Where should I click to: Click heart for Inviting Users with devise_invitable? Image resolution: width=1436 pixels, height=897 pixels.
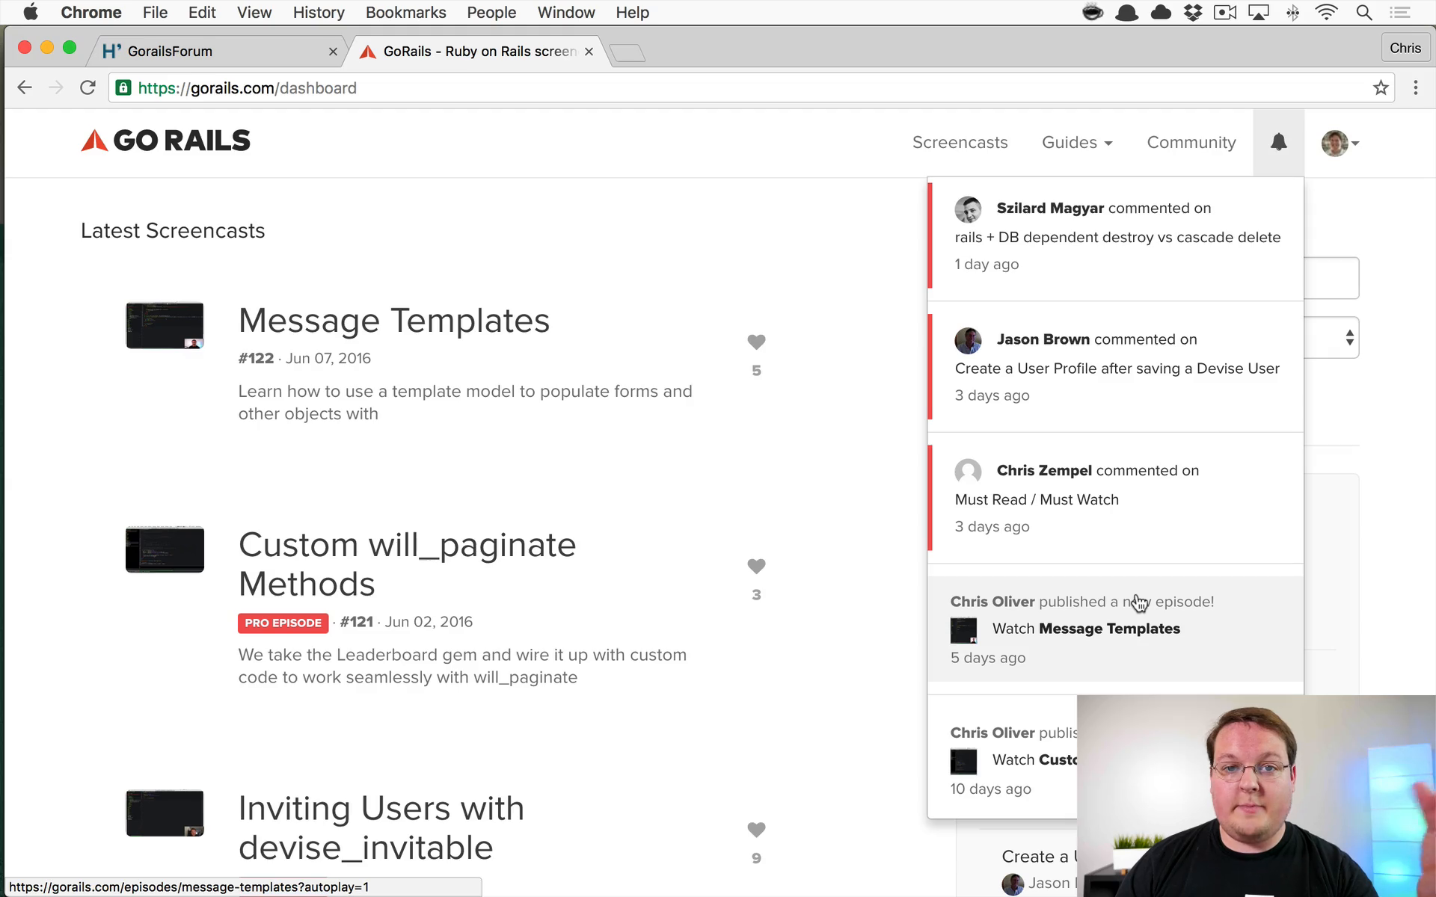point(756,830)
